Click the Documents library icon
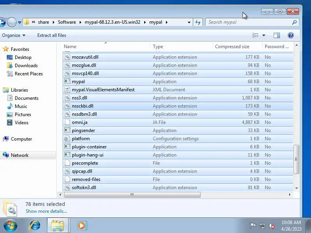This screenshot has height=233, width=311. (10, 98)
